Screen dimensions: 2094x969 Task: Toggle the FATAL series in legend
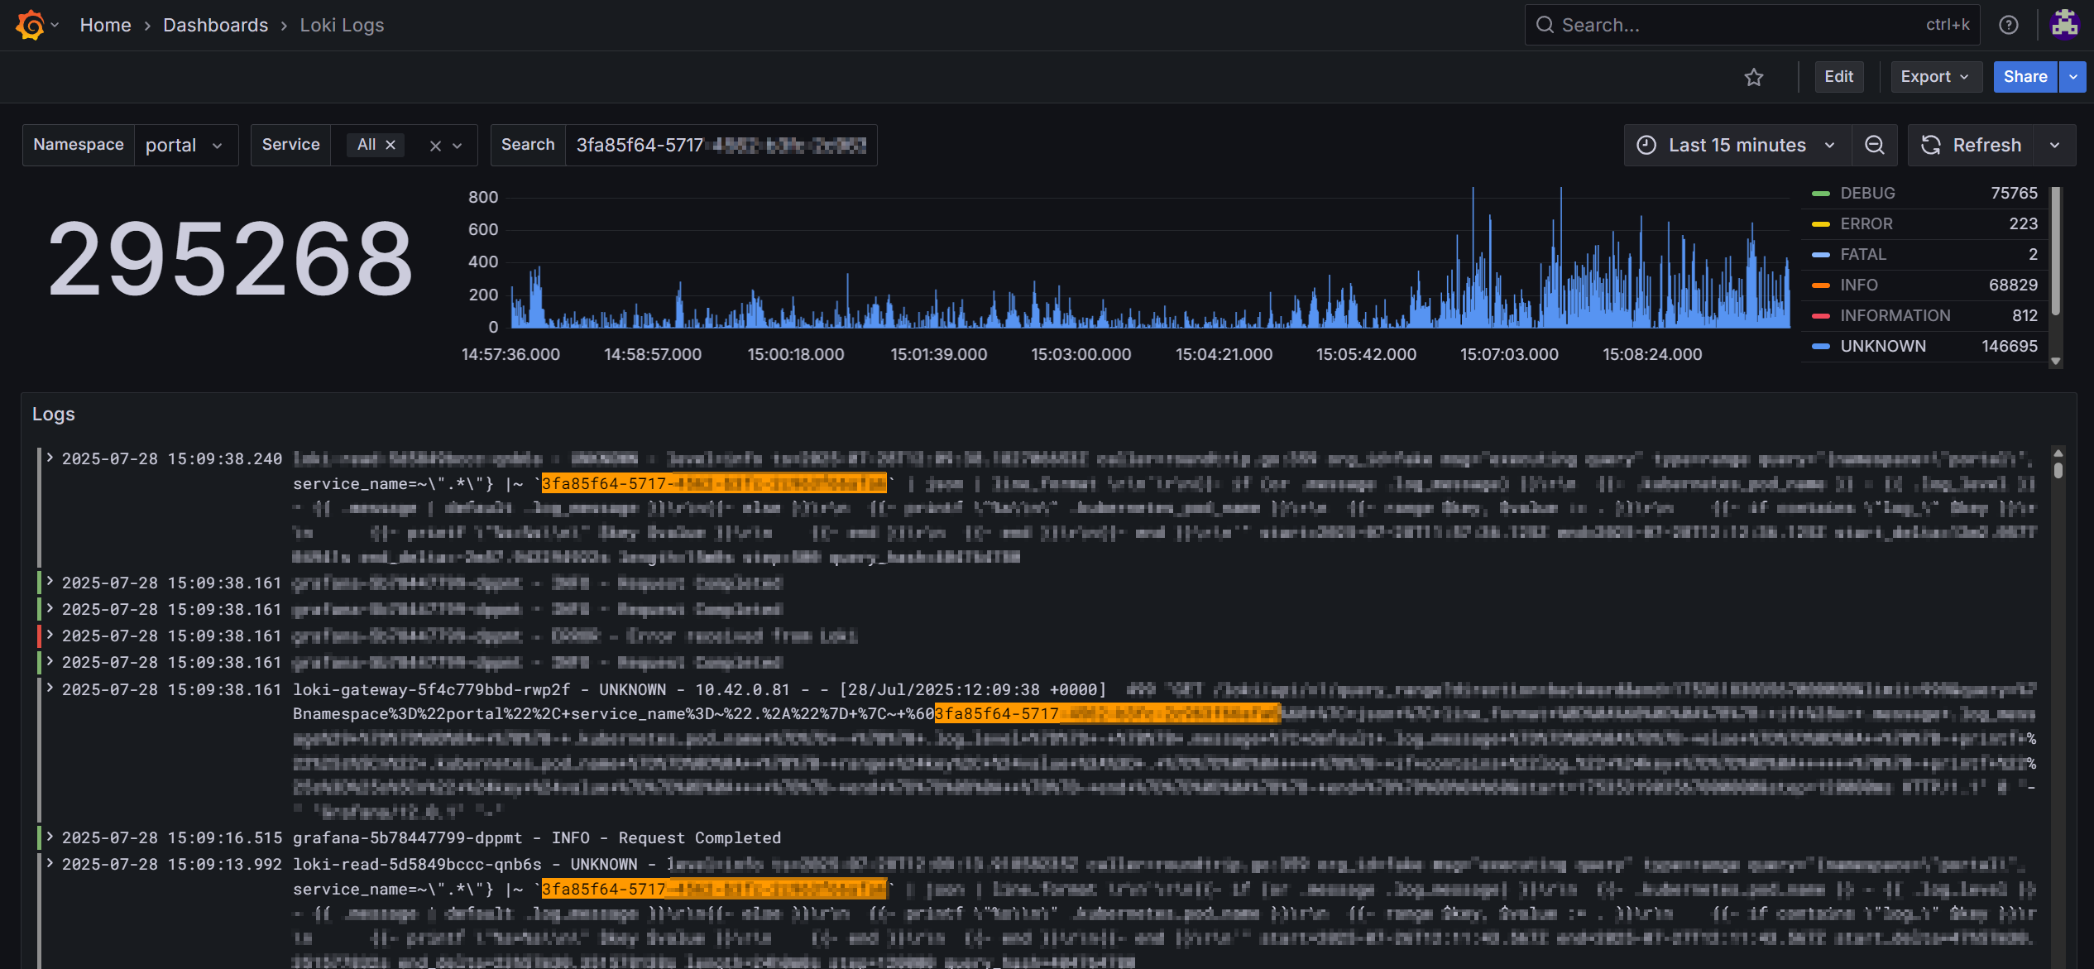1863,254
